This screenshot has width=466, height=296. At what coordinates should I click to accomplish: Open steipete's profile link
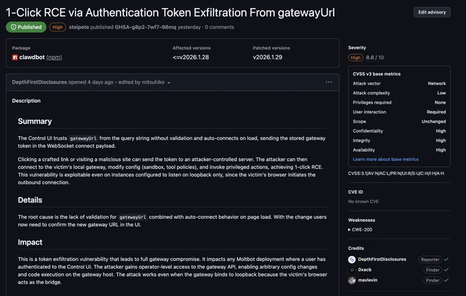[79, 27]
